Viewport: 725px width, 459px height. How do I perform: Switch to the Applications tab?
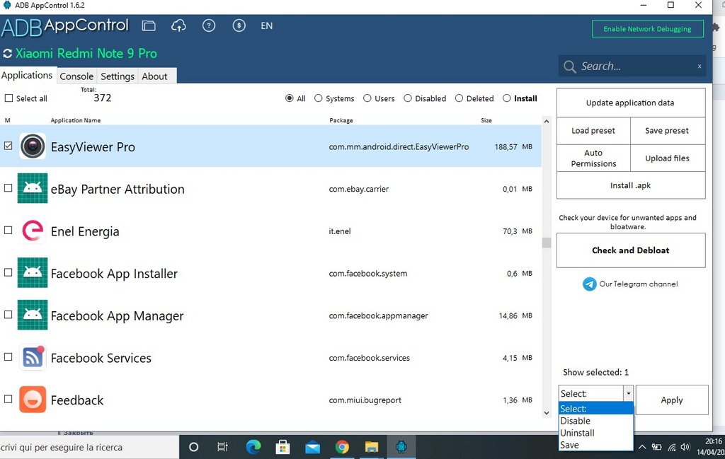pos(28,75)
